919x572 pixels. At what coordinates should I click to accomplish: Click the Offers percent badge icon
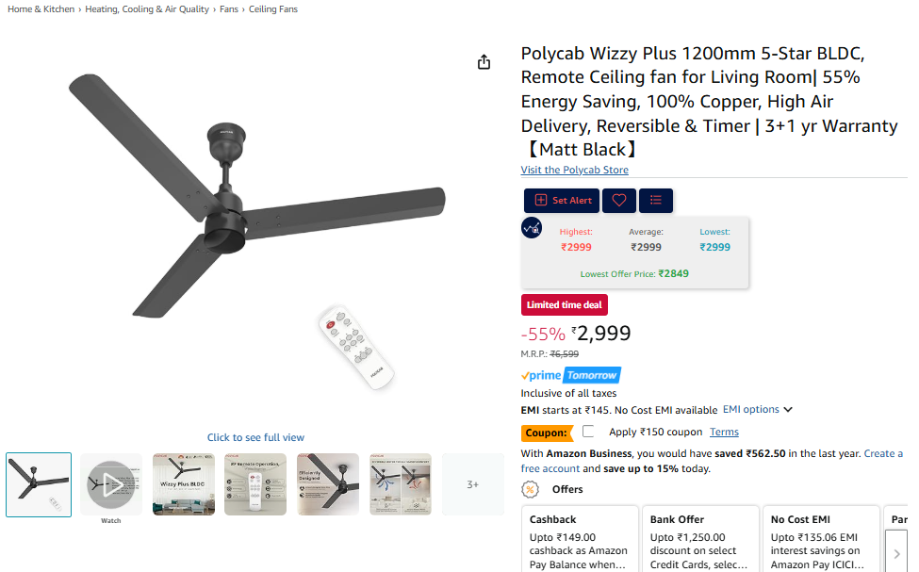click(530, 489)
